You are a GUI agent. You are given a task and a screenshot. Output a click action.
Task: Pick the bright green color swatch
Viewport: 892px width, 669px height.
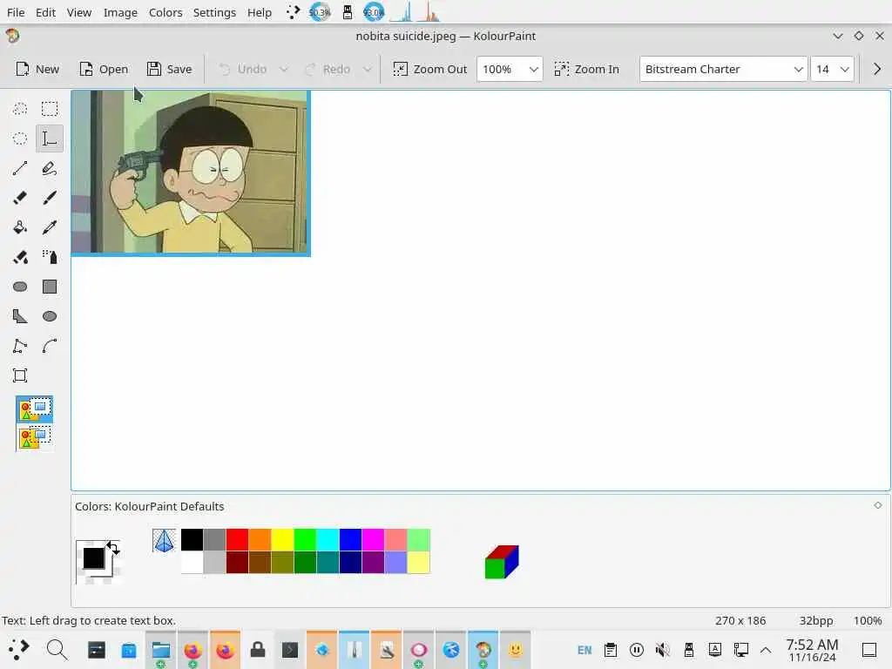pyautogui.click(x=305, y=539)
